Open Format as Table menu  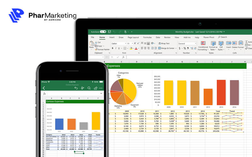[213, 46]
